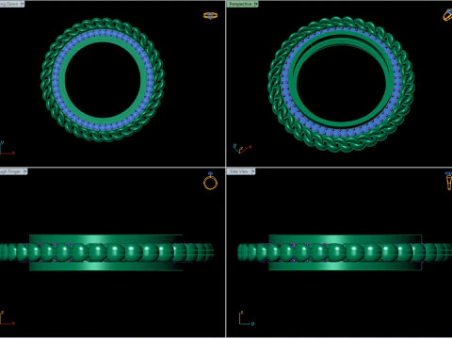Open the Looking Down viewport dropdown arrow

23,4
